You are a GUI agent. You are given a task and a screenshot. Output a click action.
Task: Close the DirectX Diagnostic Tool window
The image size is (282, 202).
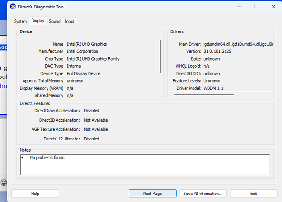(x=274, y=7)
